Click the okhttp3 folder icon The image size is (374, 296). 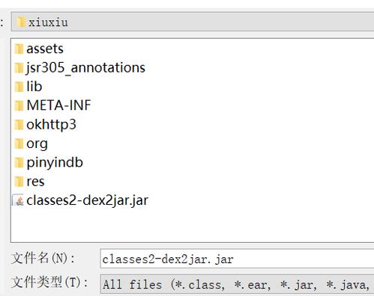click(19, 125)
